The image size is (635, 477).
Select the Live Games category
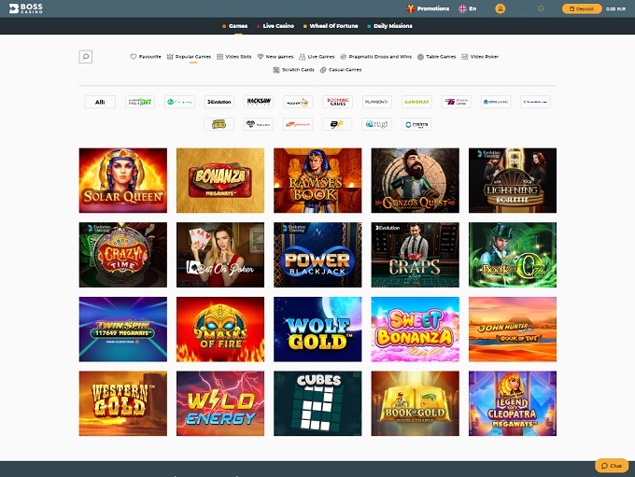[x=317, y=57]
